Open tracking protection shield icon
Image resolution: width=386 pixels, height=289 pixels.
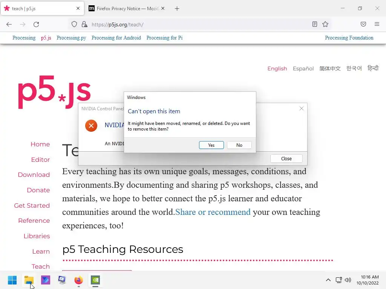pos(74,24)
